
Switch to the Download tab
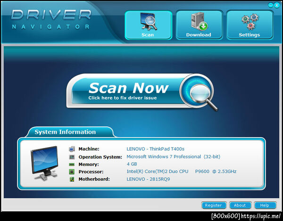pos(199,25)
